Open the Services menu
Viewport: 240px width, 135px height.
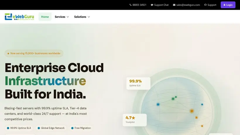[x=62, y=17]
